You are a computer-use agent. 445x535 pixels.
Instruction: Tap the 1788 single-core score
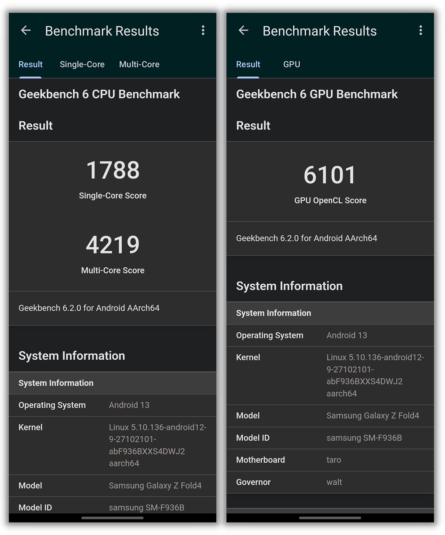(x=113, y=170)
